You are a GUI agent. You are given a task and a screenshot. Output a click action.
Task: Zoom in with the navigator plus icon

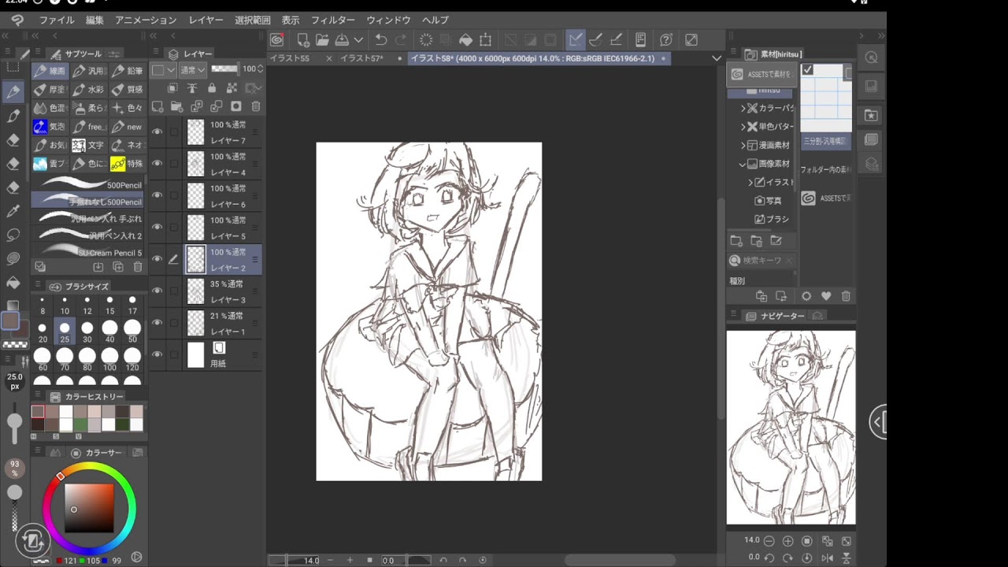point(787,541)
